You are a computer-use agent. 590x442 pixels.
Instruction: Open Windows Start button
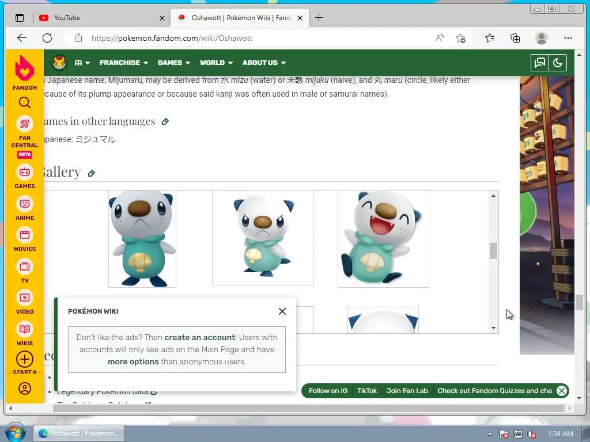(15, 433)
